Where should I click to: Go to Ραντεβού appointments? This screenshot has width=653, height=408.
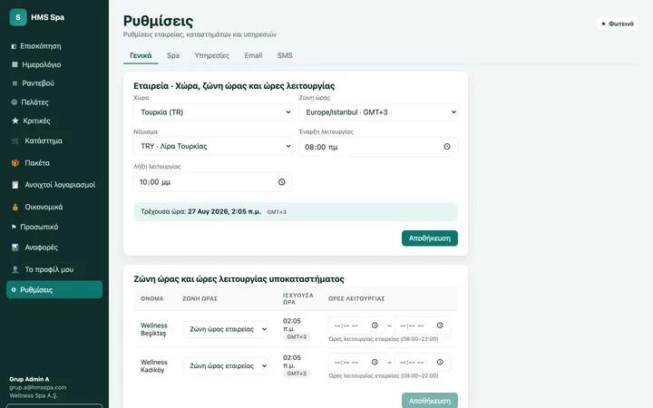(x=54, y=83)
